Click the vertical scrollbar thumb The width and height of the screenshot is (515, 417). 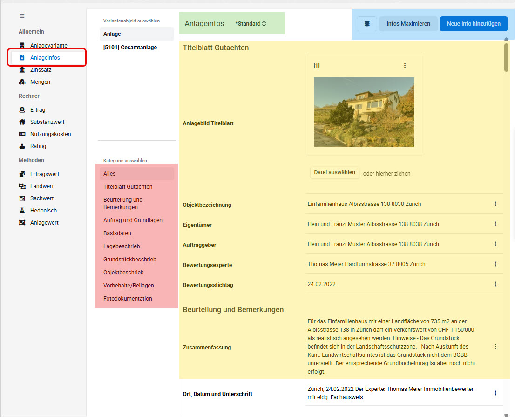pyautogui.click(x=506, y=57)
